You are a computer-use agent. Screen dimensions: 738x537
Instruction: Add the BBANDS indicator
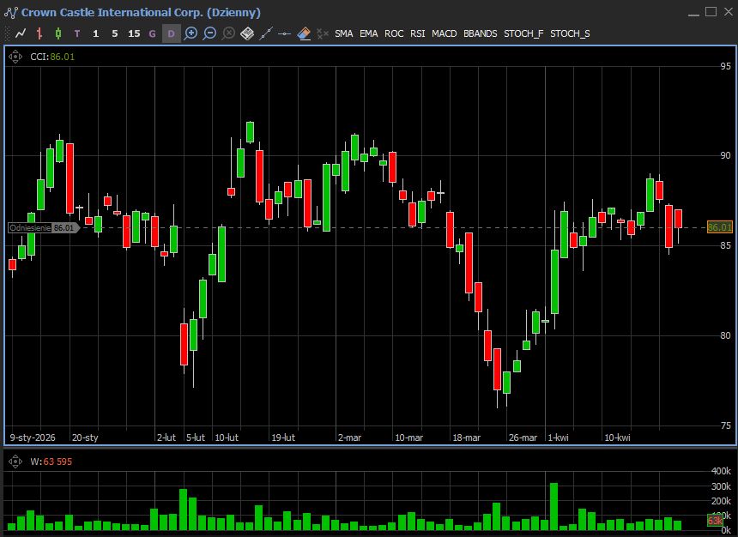click(480, 33)
